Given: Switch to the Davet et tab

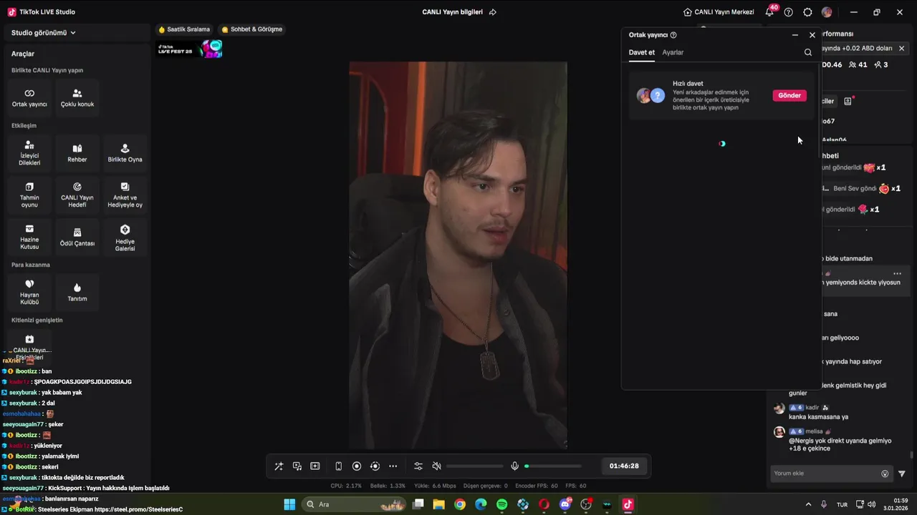Looking at the screenshot, I should 642,52.
